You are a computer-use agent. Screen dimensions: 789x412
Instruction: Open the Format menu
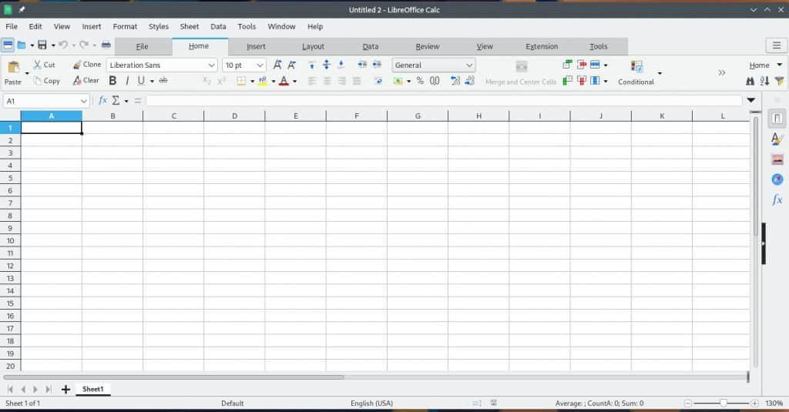[125, 26]
